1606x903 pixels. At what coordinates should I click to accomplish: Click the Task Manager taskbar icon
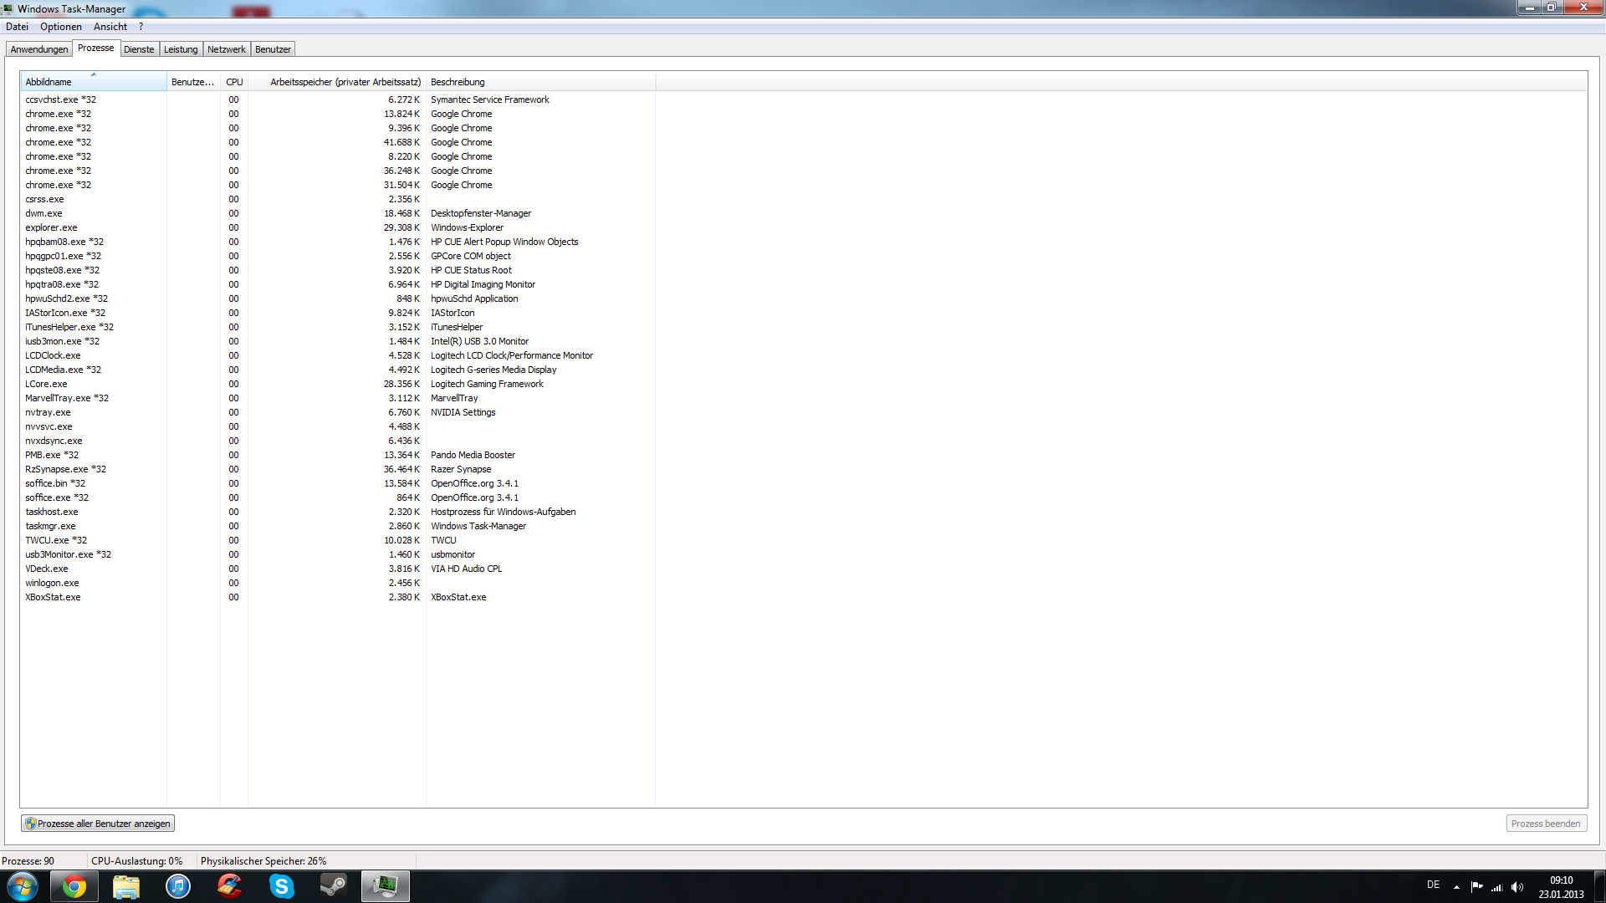tap(386, 886)
